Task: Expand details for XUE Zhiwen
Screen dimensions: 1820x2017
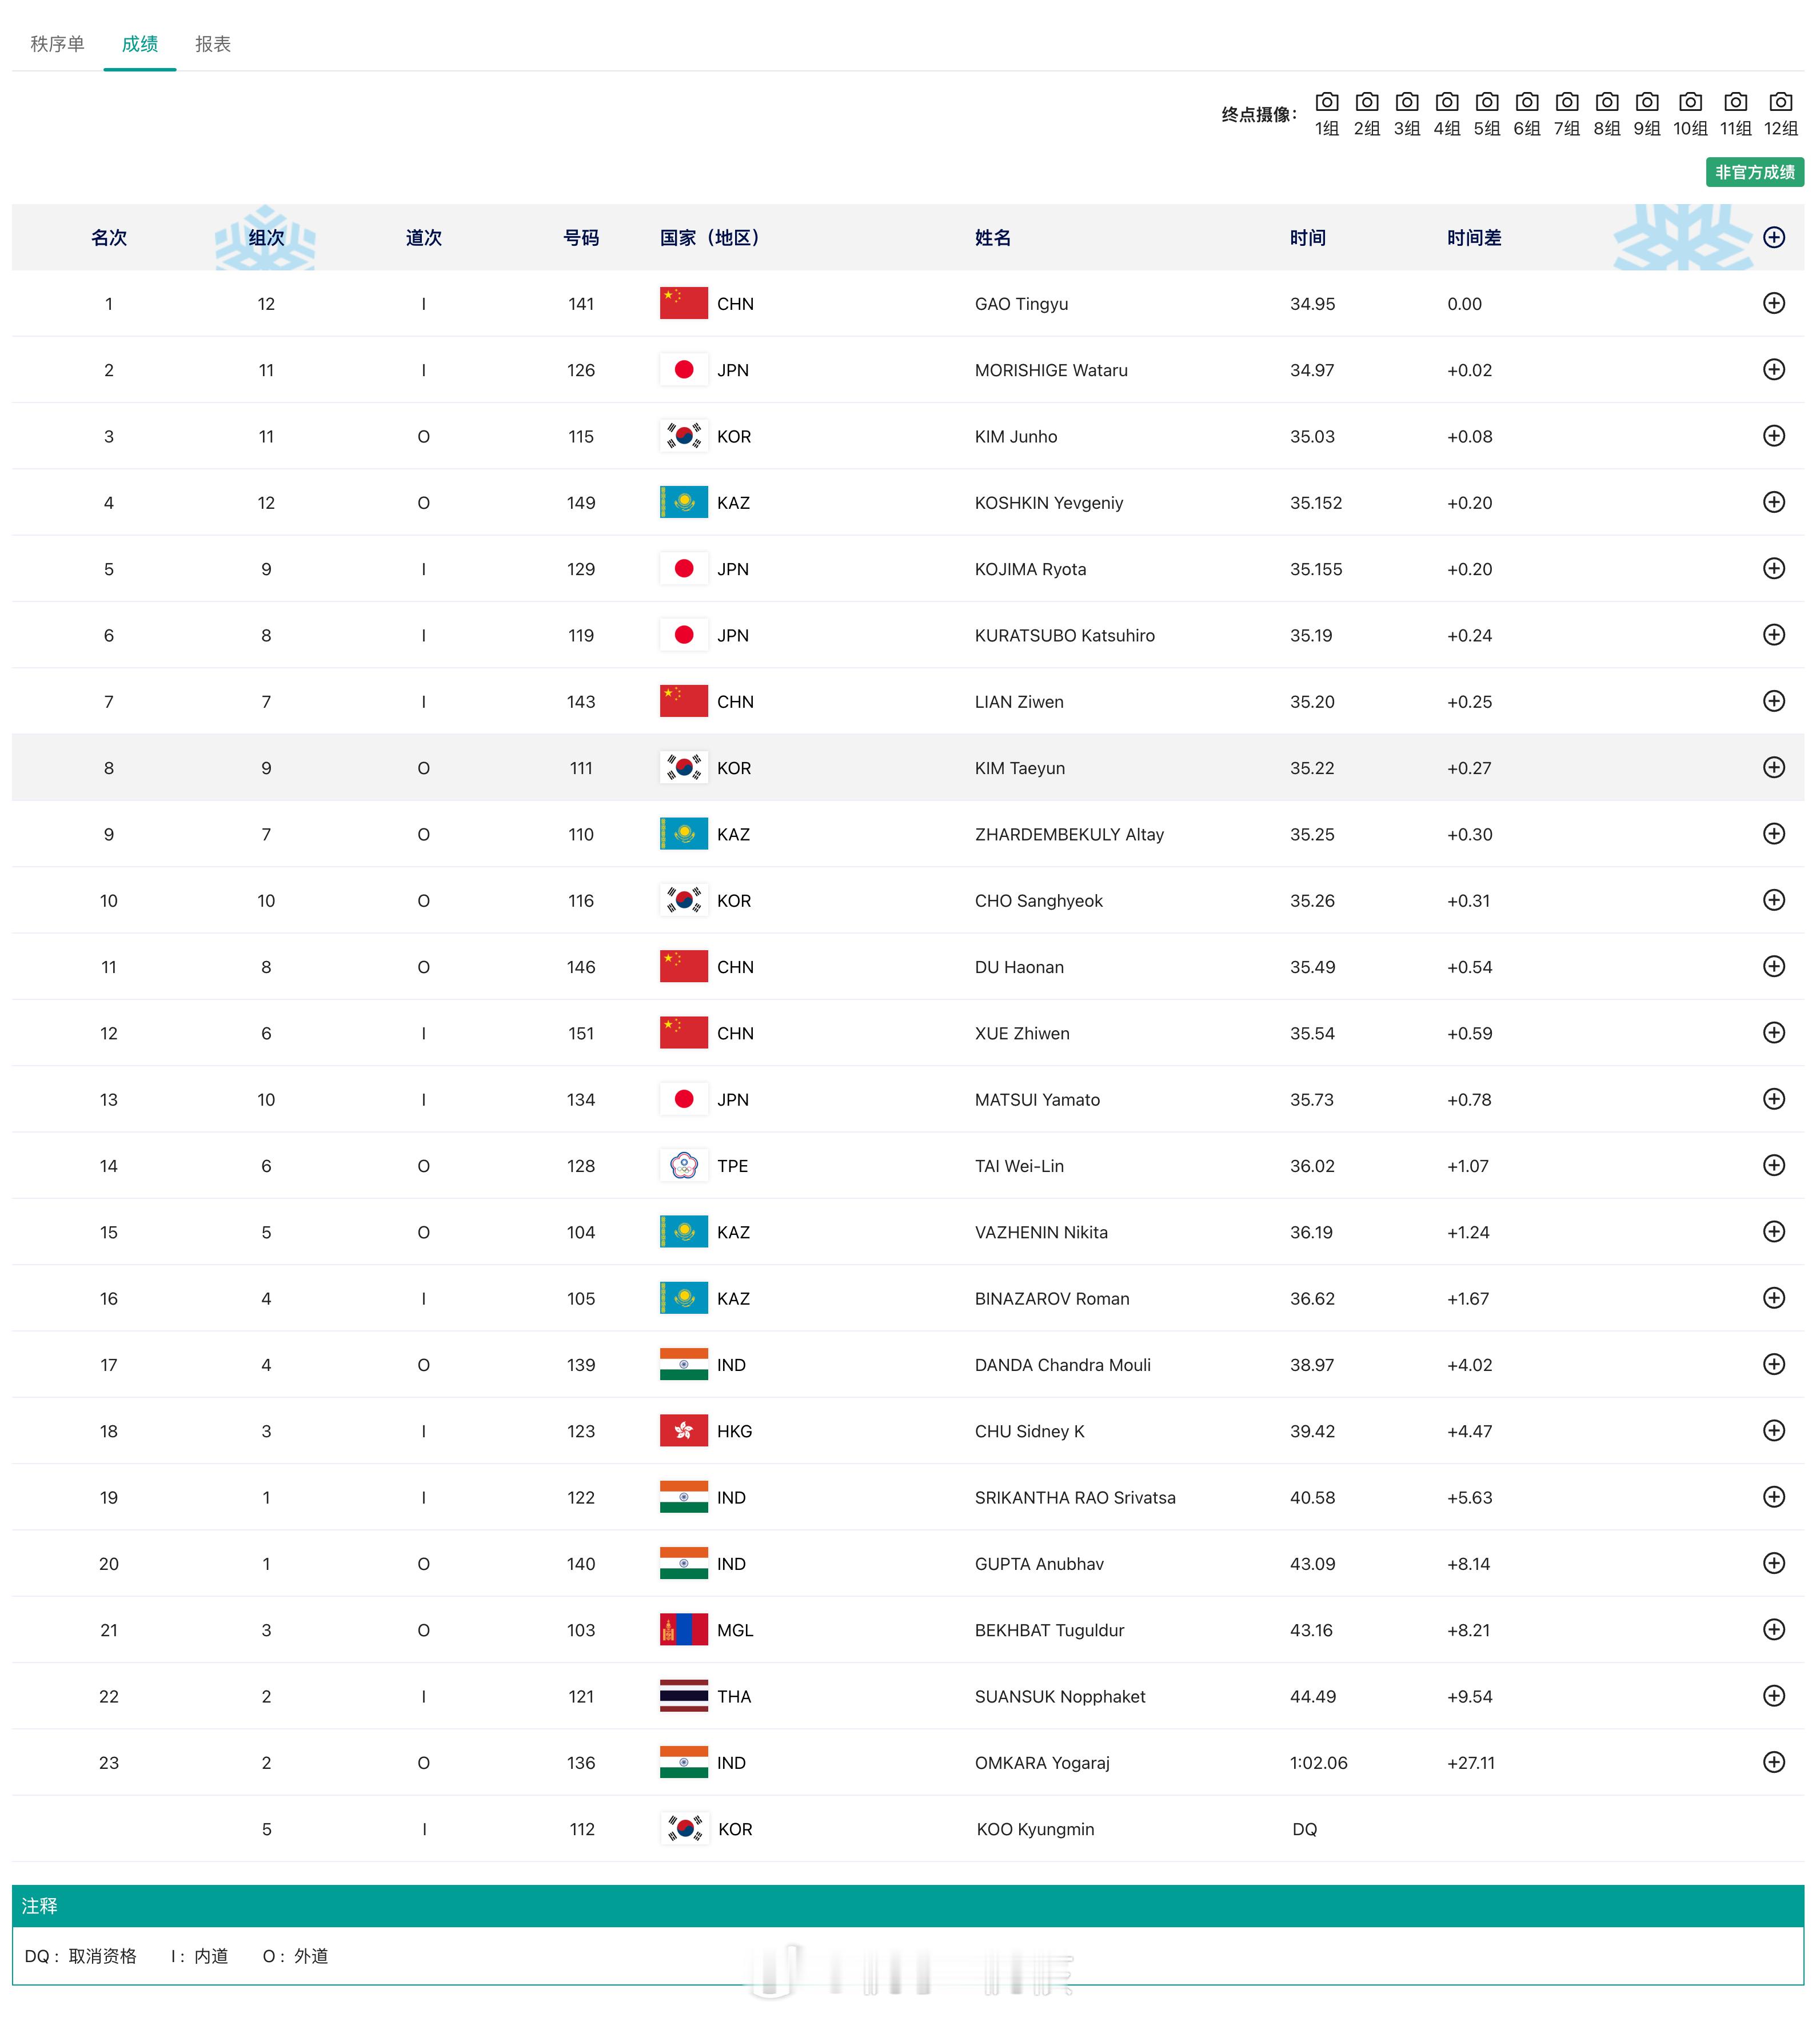Action: [1773, 1032]
